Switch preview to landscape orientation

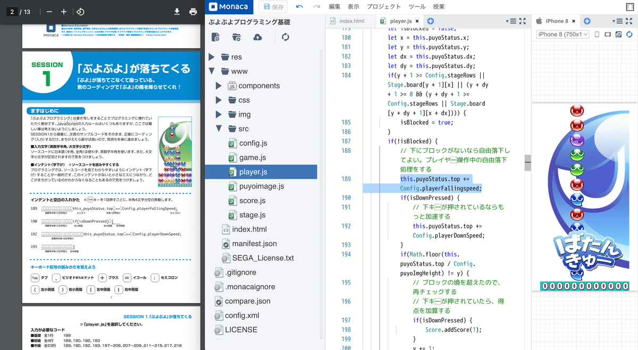click(608, 35)
